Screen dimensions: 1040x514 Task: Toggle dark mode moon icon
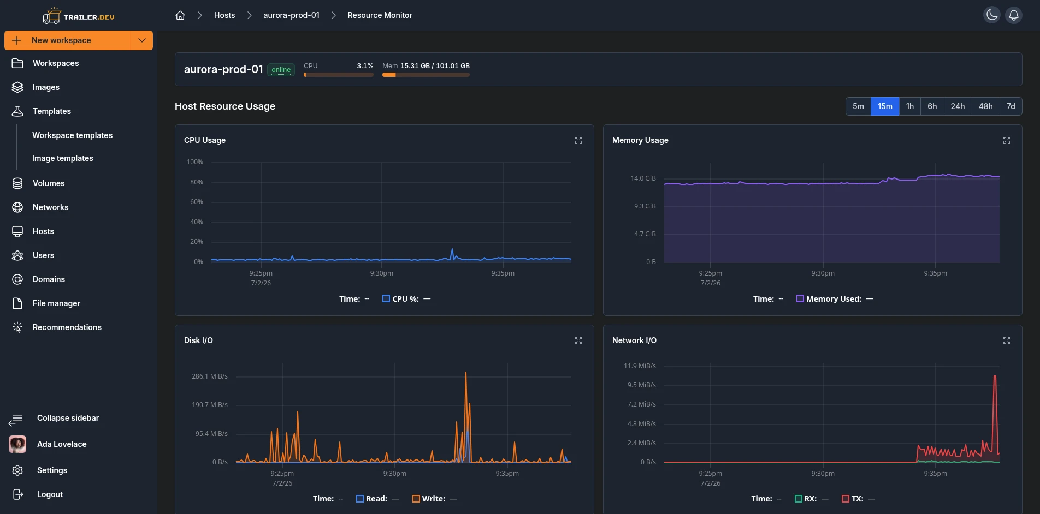tap(992, 15)
